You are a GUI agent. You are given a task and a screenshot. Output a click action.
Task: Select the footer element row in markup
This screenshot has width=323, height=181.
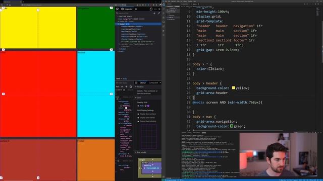coord(132,39)
